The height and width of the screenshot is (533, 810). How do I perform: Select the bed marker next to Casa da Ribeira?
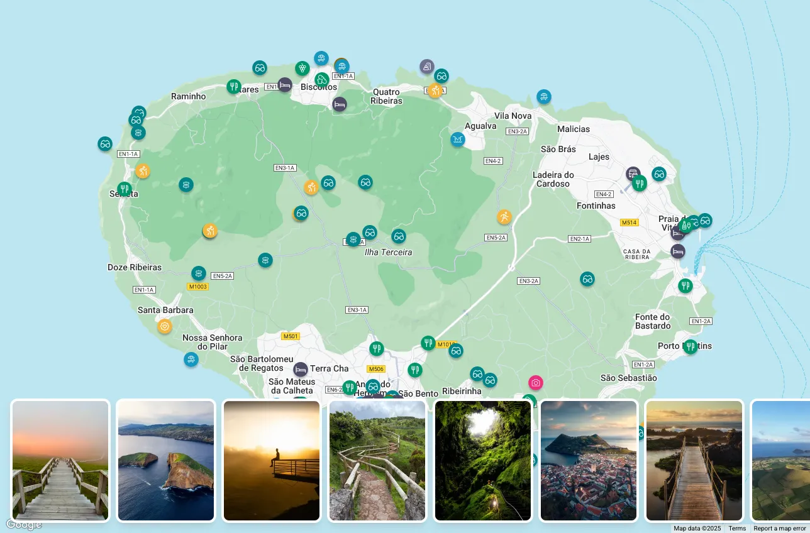pos(678,251)
